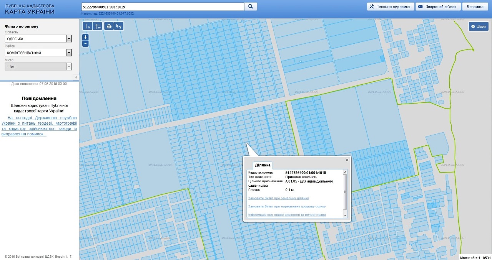Select the area measurement tool

[98, 26]
